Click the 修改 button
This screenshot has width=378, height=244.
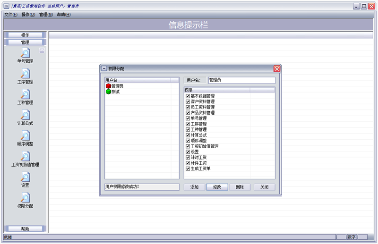[217, 187]
